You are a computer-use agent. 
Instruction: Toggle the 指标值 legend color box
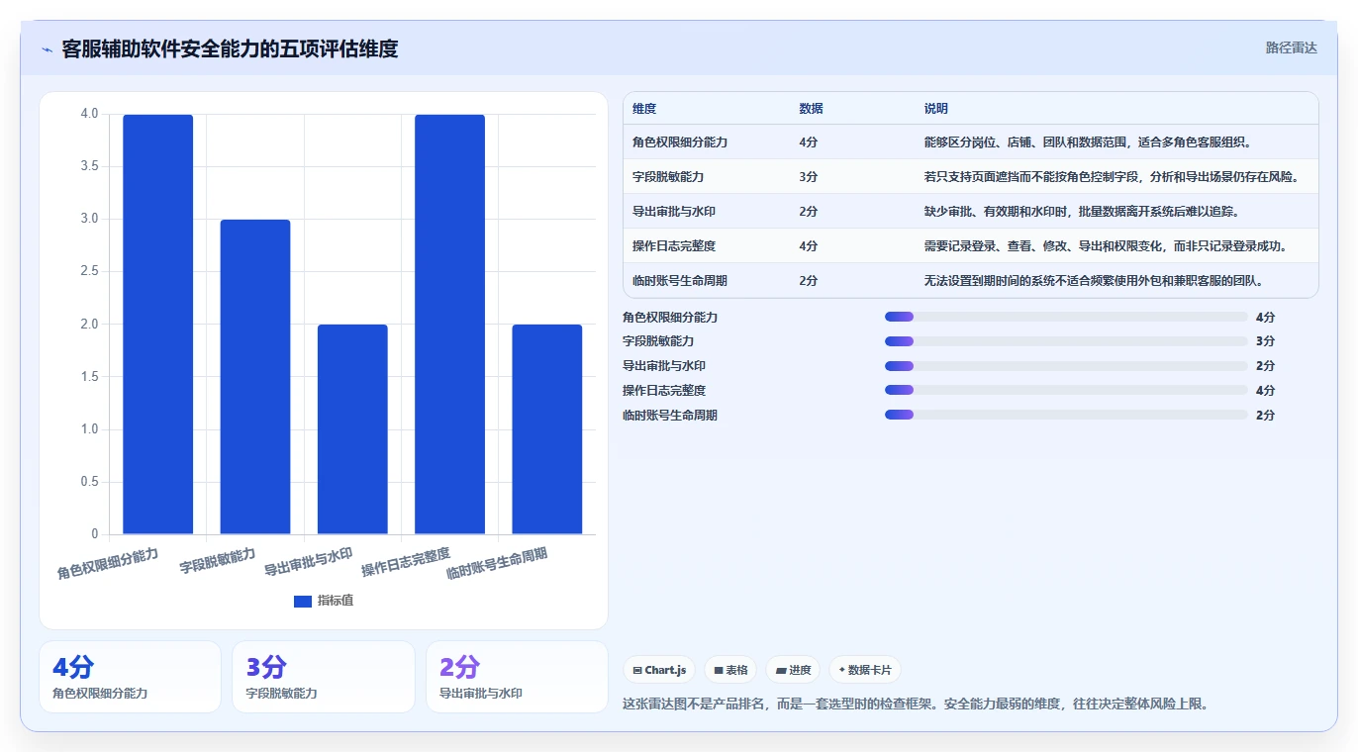(x=303, y=602)
